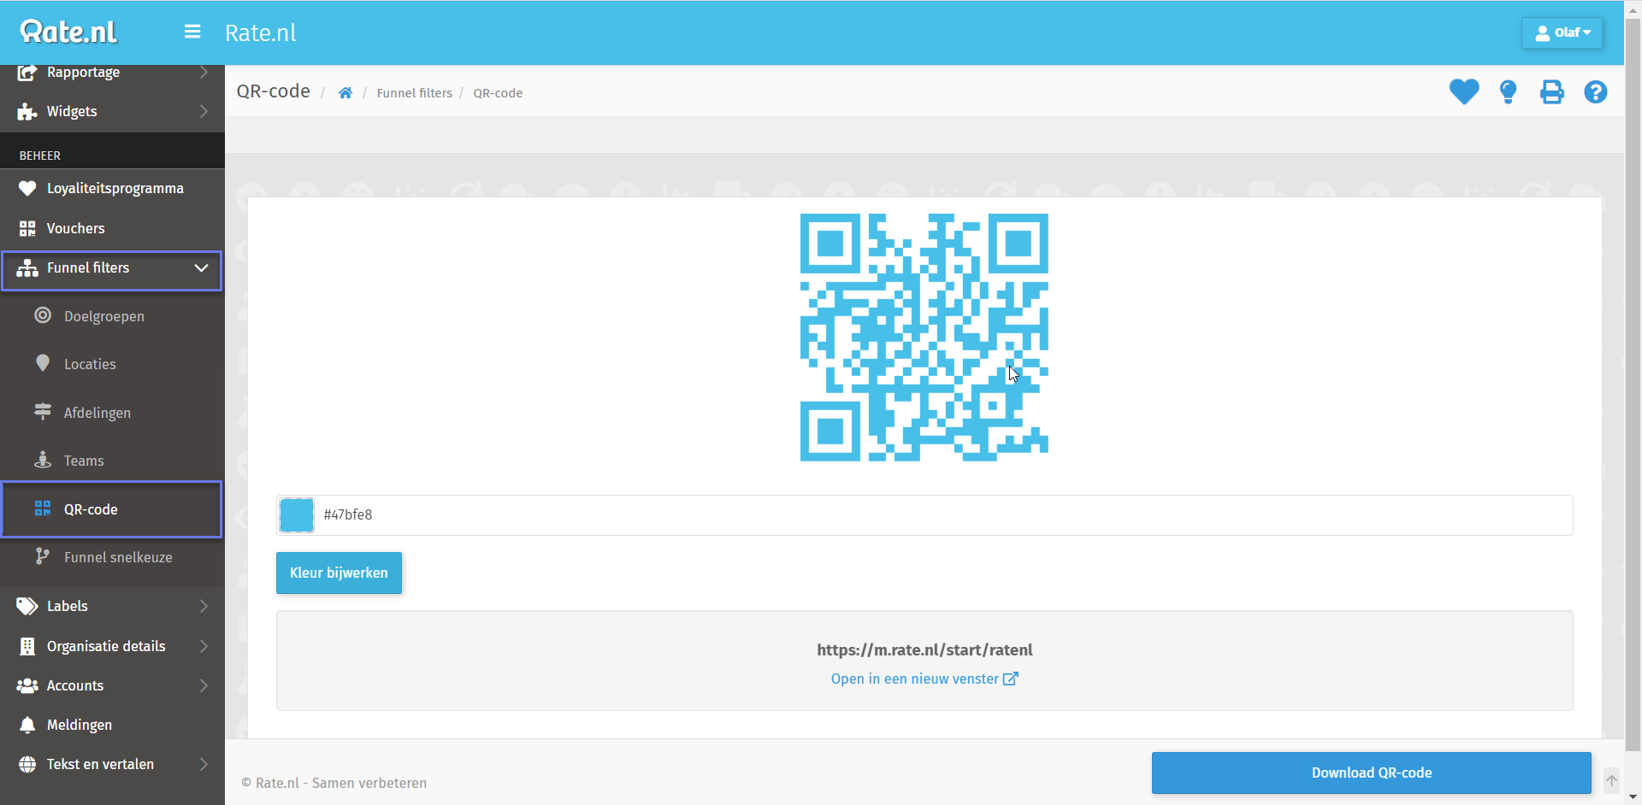Collapse the Funnel filters chevron
Image resolution: width=1642 pixels, height=805 pixels.
click(x=201, y=268)
